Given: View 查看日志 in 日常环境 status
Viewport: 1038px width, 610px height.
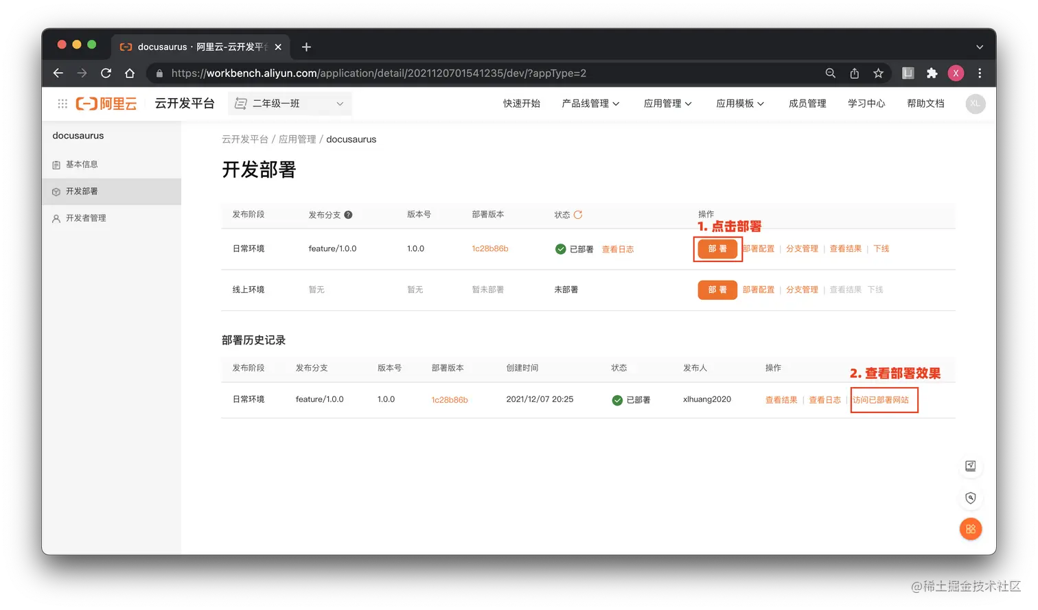Looking at the screenshot, I should click(x=618, y=249).
